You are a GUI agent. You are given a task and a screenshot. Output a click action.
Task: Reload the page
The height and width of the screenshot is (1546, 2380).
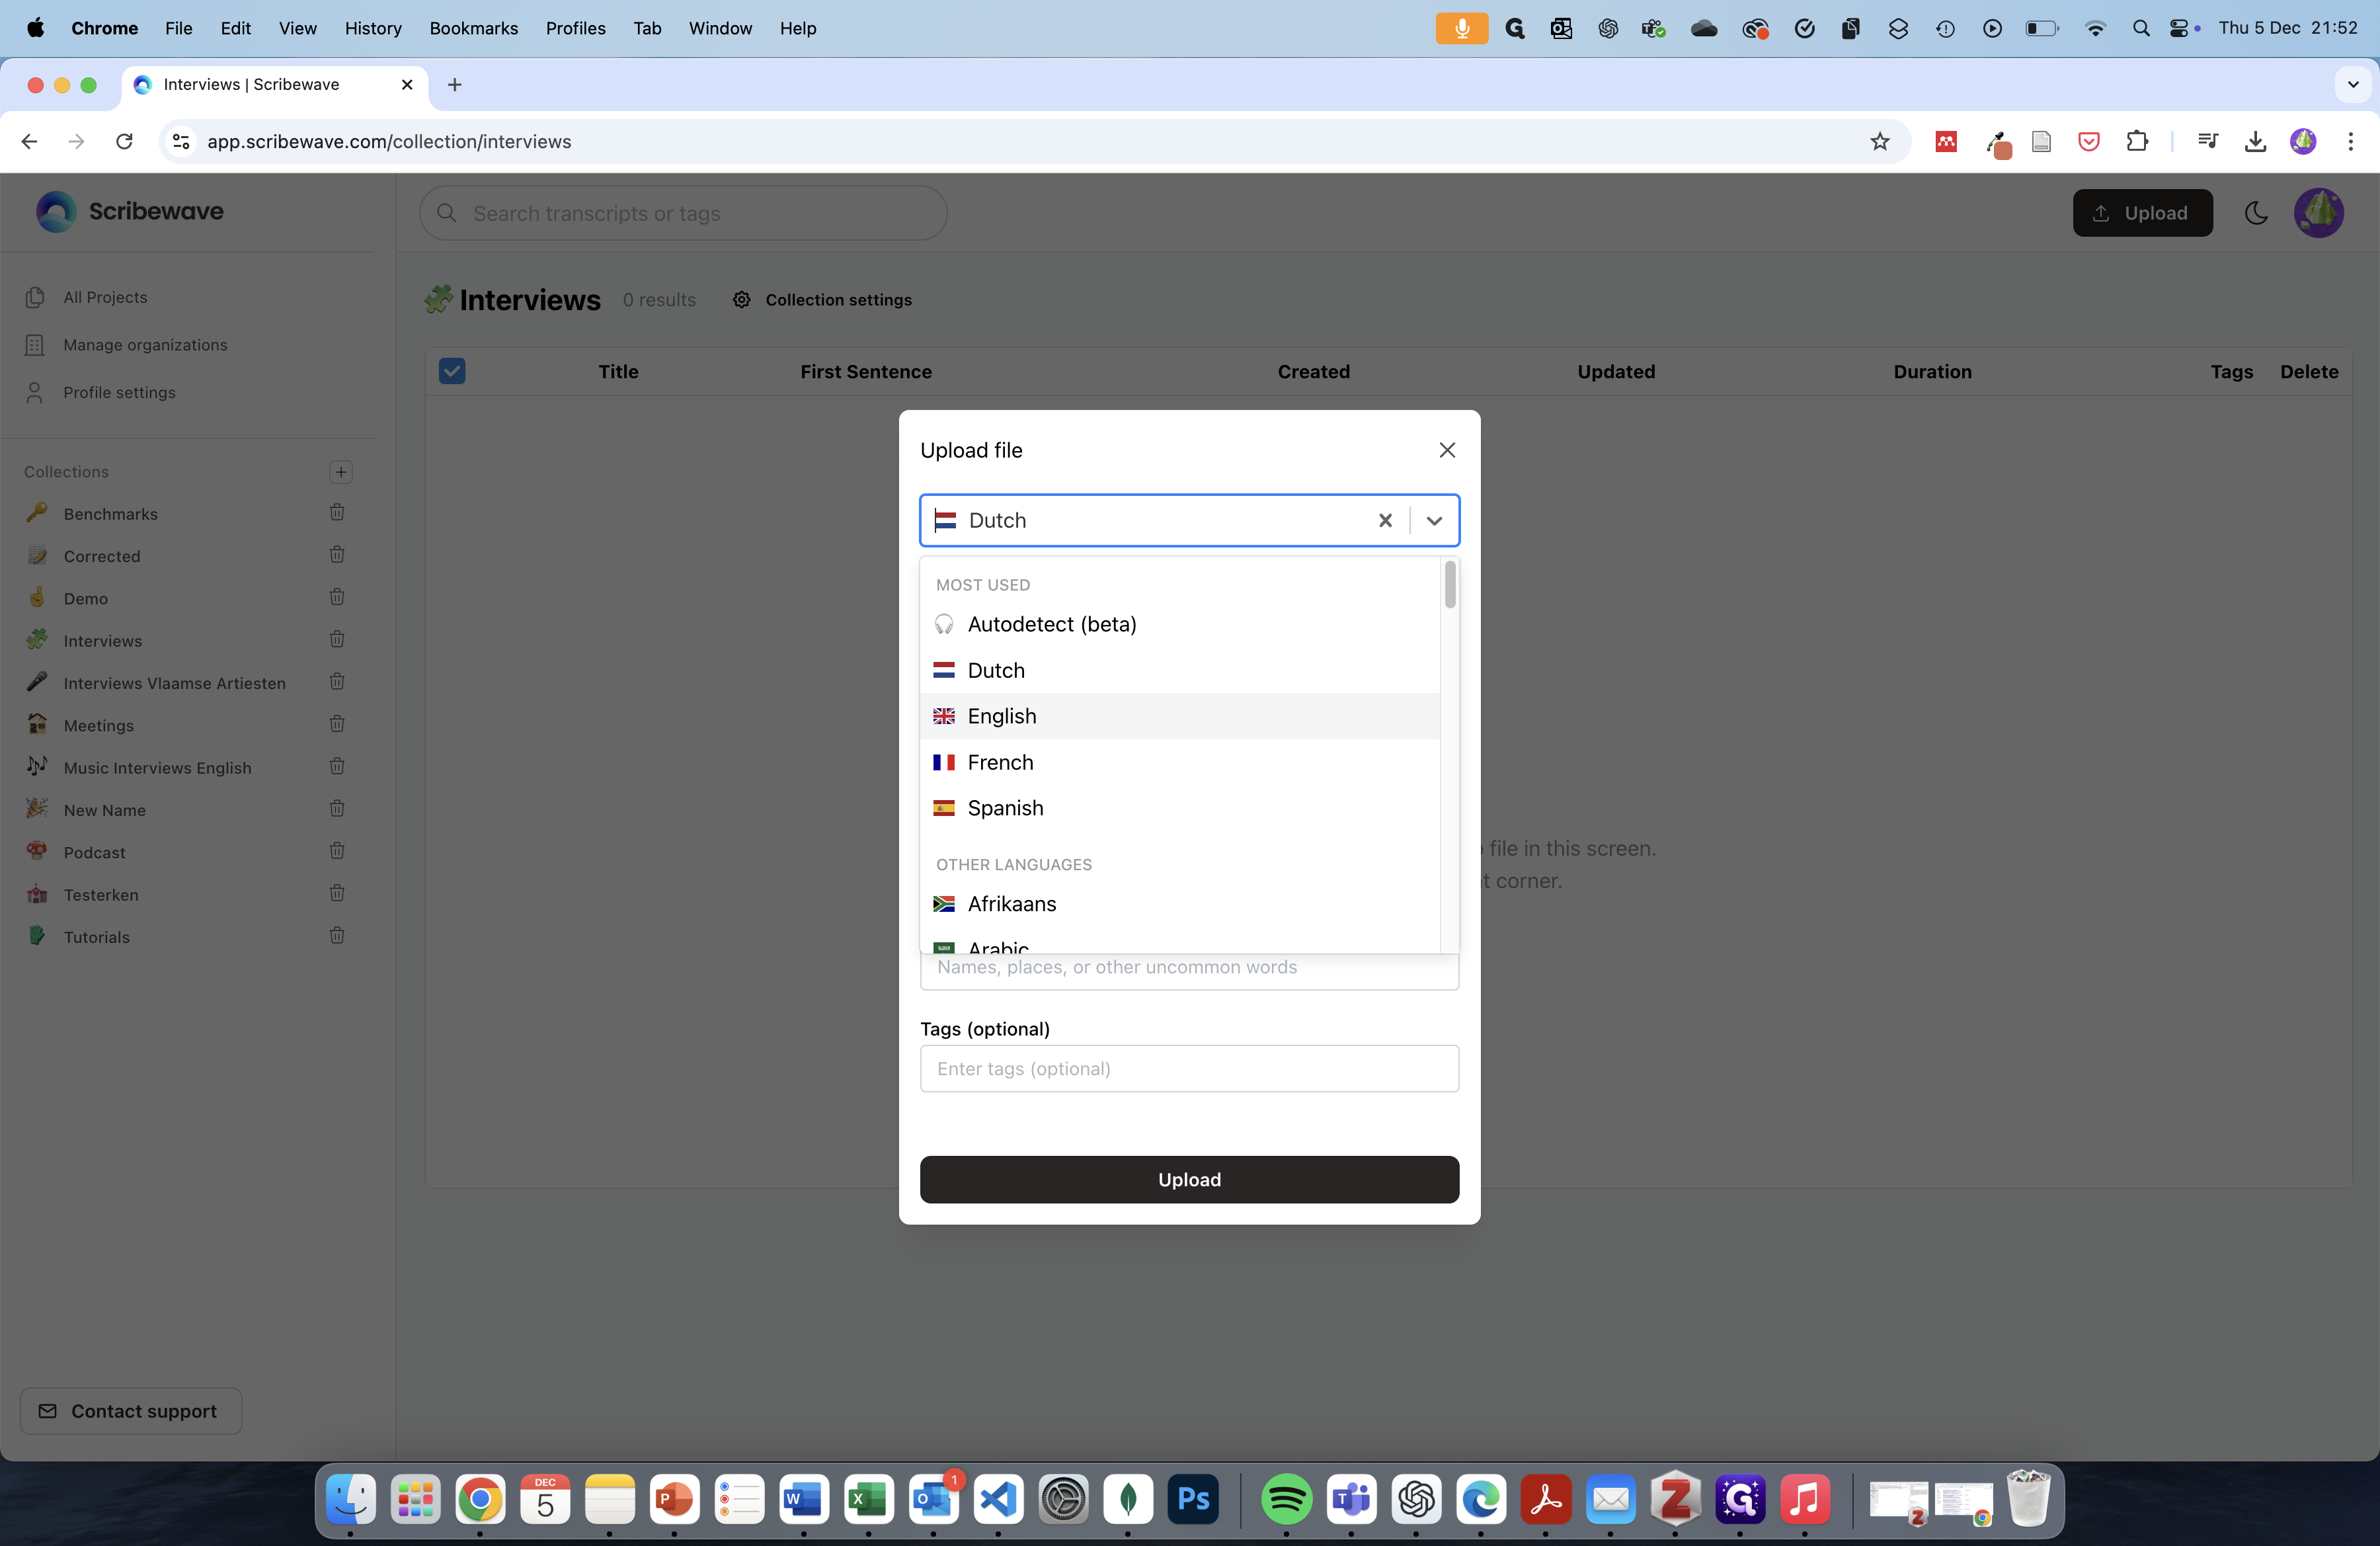(124, 142)
